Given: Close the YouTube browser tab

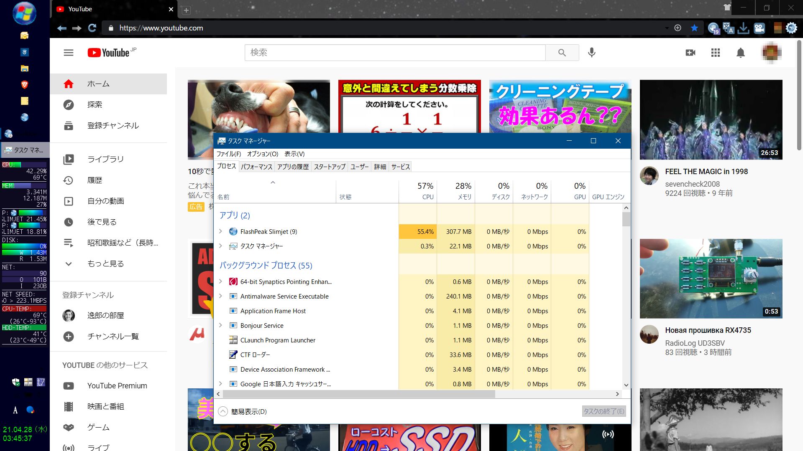Looking at the screenshot, I should [x=171, y=9].
